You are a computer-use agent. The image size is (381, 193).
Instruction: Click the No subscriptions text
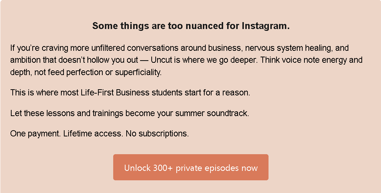[157, 134]
